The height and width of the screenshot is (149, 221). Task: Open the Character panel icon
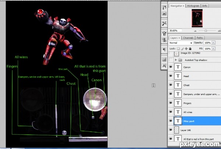[164, 66]
